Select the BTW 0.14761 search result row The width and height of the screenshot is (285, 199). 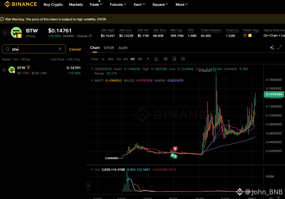coord(41,70)
